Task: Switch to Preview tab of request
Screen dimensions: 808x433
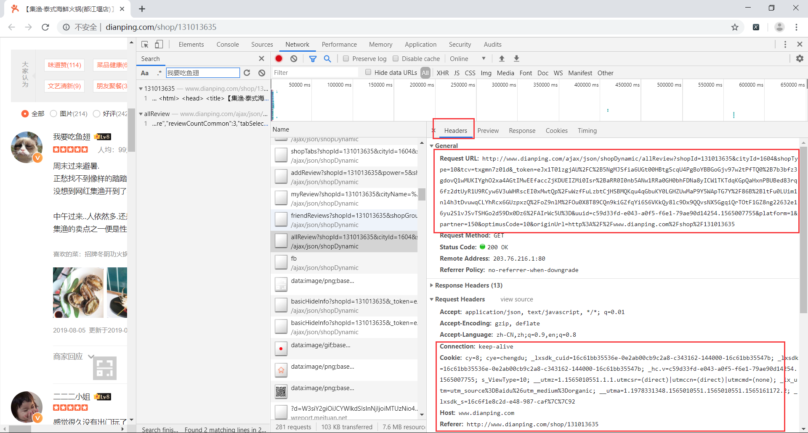Action: (488, 131)
